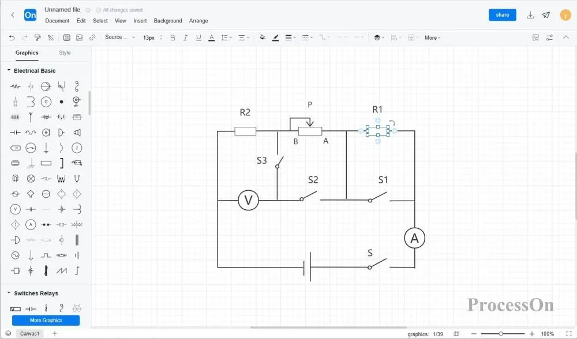This screenshot has width=577, height=339.
Task: Click the voltmeter V on canvas
Action: click(248, 201)
